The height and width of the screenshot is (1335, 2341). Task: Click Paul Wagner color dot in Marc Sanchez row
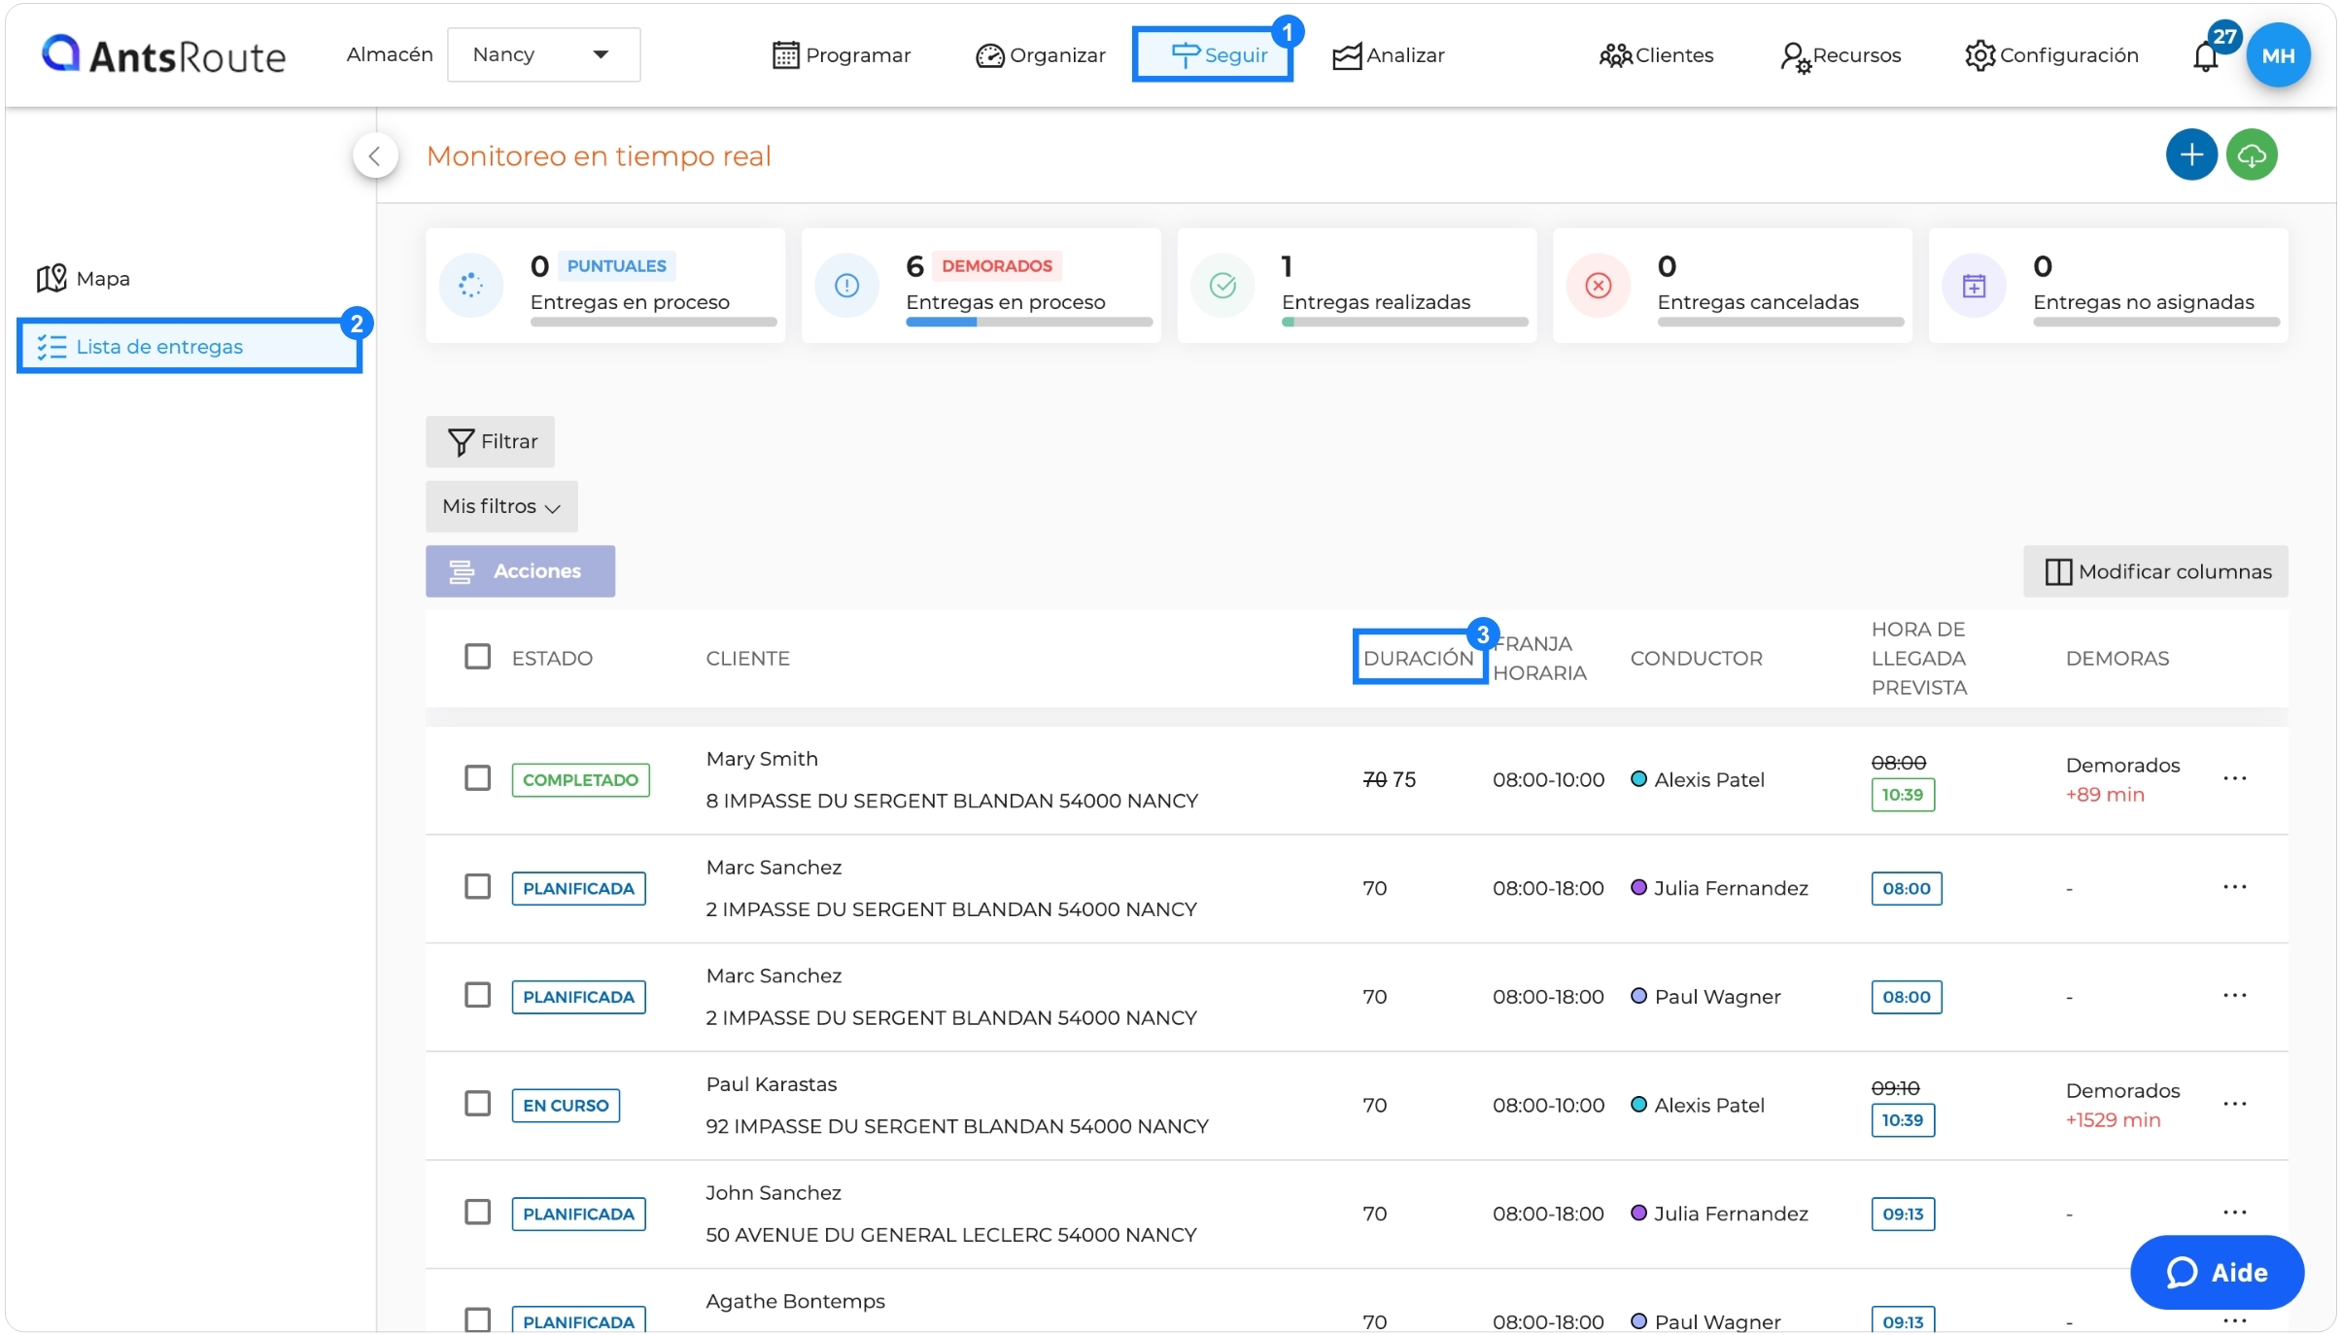[1638, 997]
